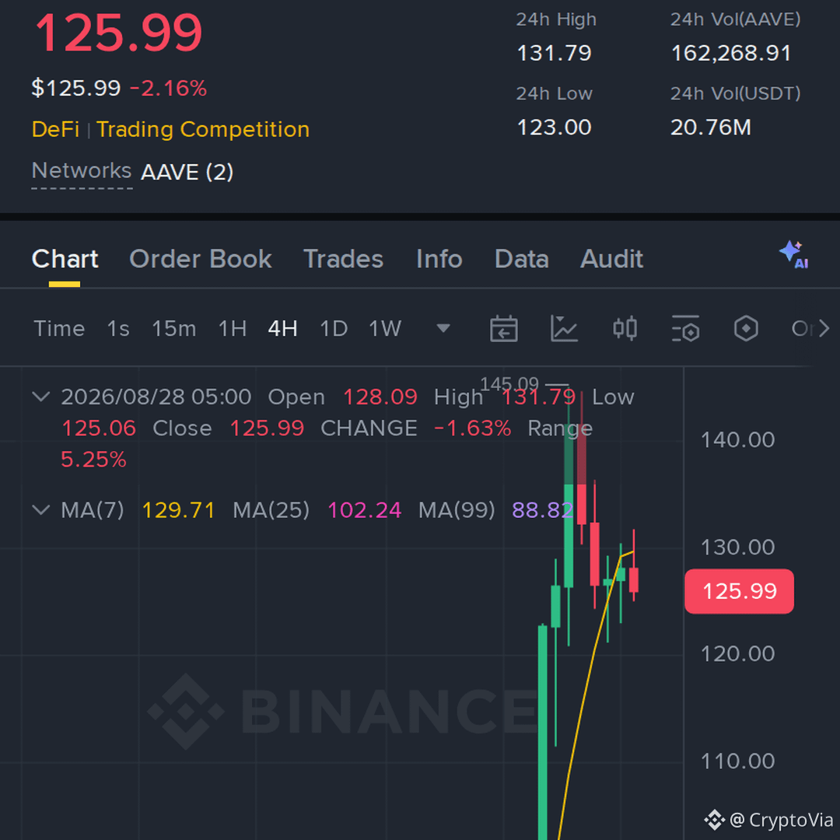Select the 15m interval
Image resolution: width=840 pixels, height=840 pixels.
[x=174, y=328]
